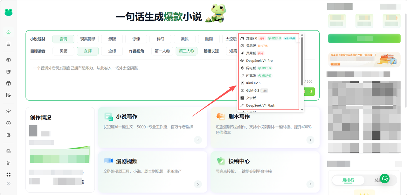Select the 武侠 genre chip
Viewport: 407px width, 195px height.
tap(184, 39)
